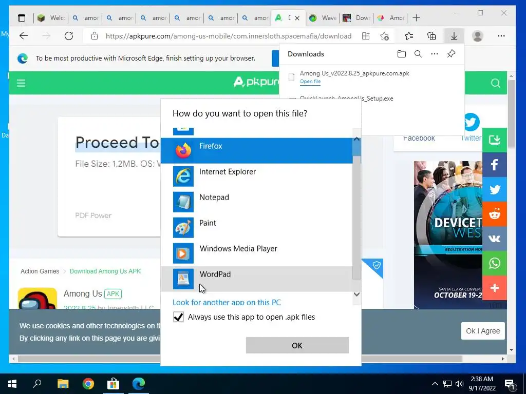Screen dimensions: 526x394
Task: Open the Edge profile icon
Action: [x=477, y=36]
